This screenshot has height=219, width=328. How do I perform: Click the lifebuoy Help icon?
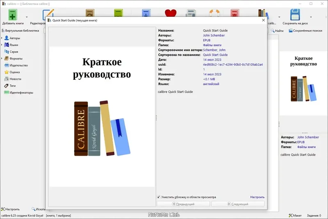(214, 13)
